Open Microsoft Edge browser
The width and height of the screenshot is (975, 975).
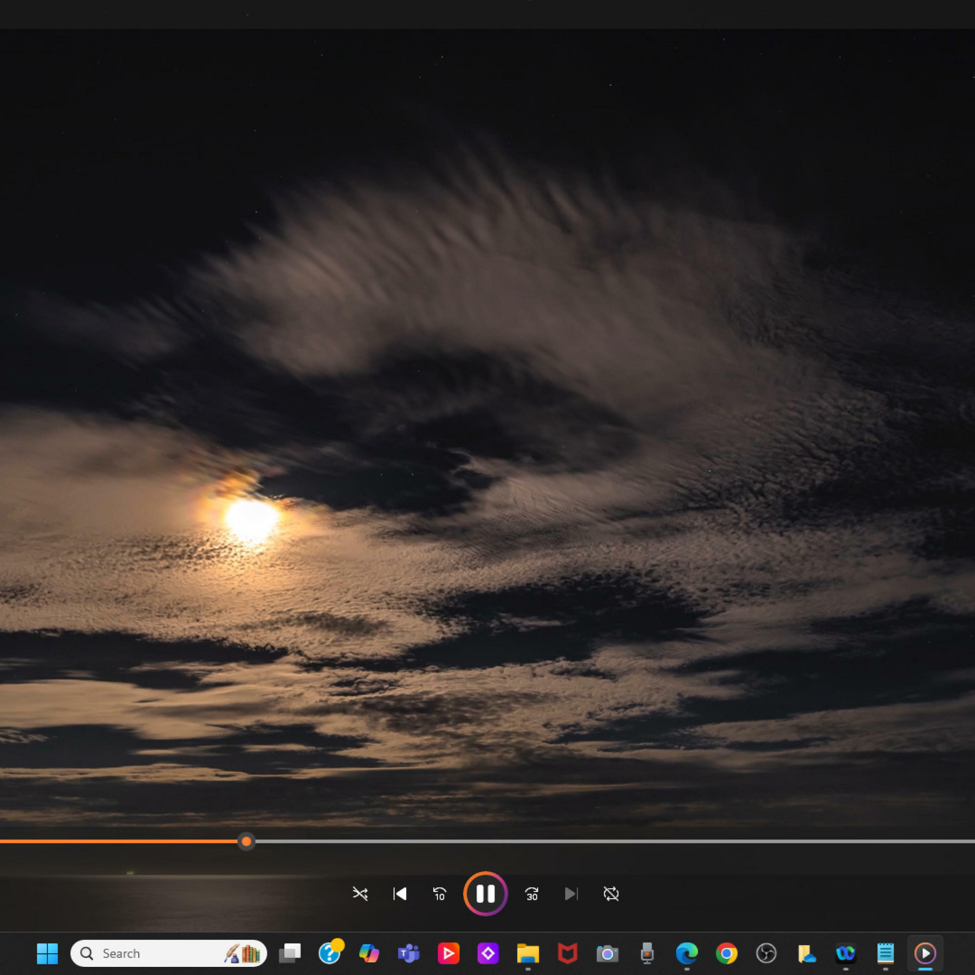point(687,953)
